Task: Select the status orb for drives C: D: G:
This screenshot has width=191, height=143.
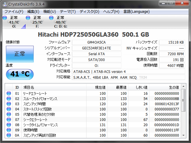Action: coord(51,18)
